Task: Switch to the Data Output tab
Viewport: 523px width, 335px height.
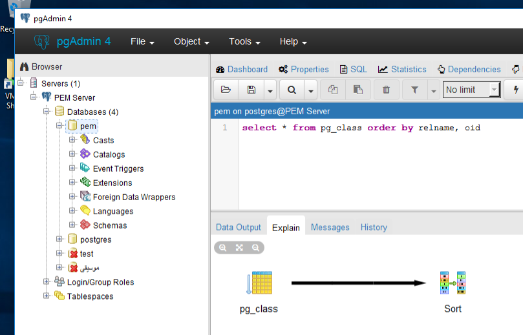Action: 238,227
